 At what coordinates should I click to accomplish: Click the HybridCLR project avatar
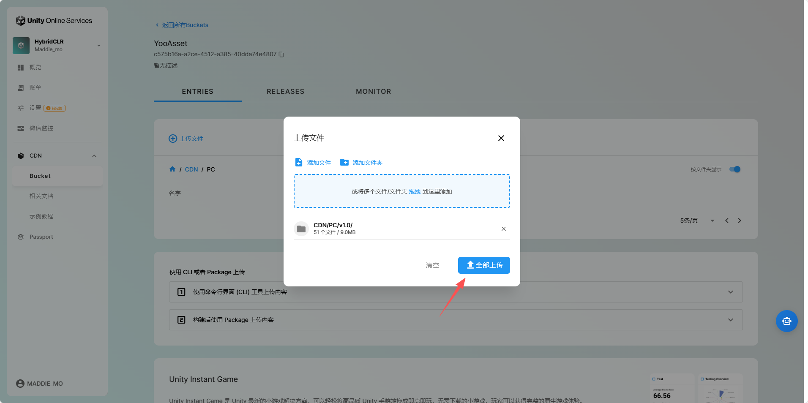(x=21, y=46)
